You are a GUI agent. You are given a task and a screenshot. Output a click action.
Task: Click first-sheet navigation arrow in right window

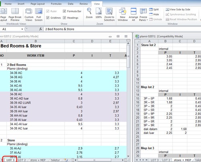[x=137, y=160]
